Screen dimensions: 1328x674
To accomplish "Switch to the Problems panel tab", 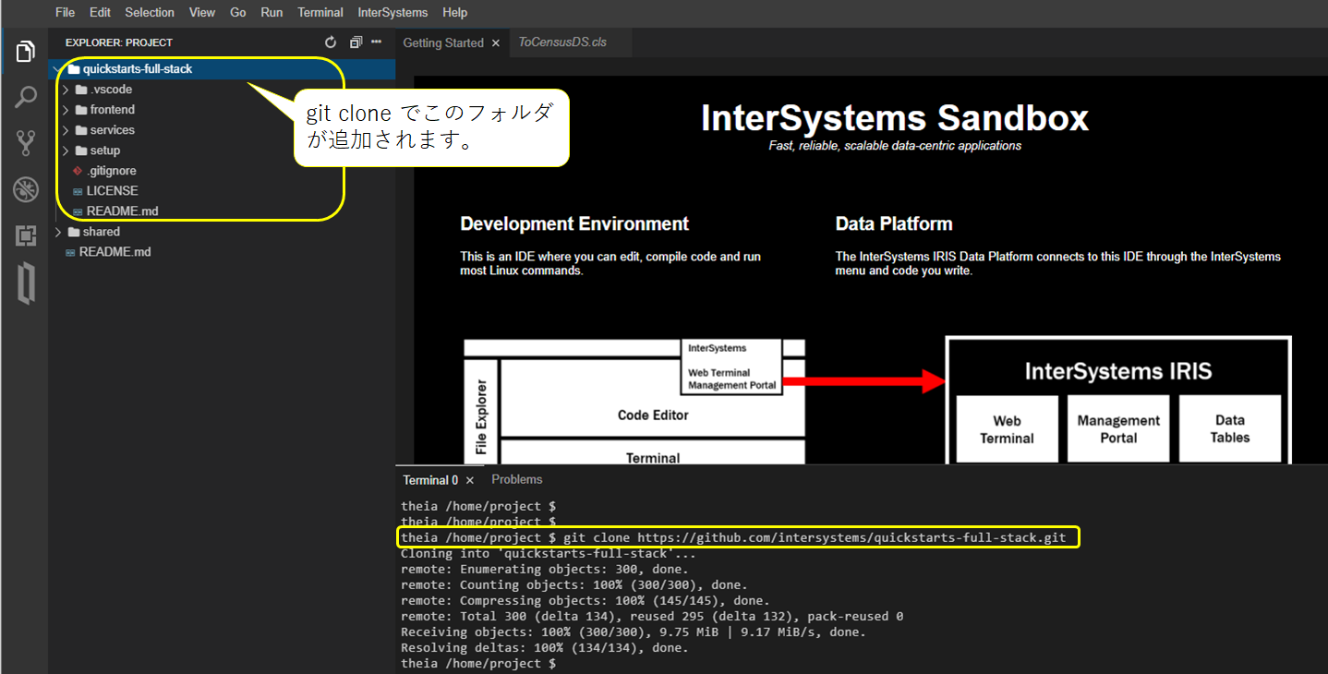I will tap(516, 479).
